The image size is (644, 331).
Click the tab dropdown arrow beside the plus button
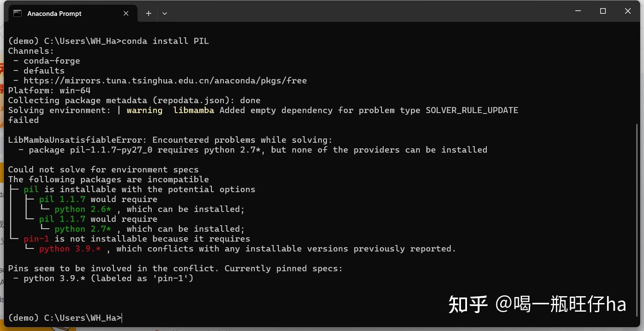click(x=165, y=13)
